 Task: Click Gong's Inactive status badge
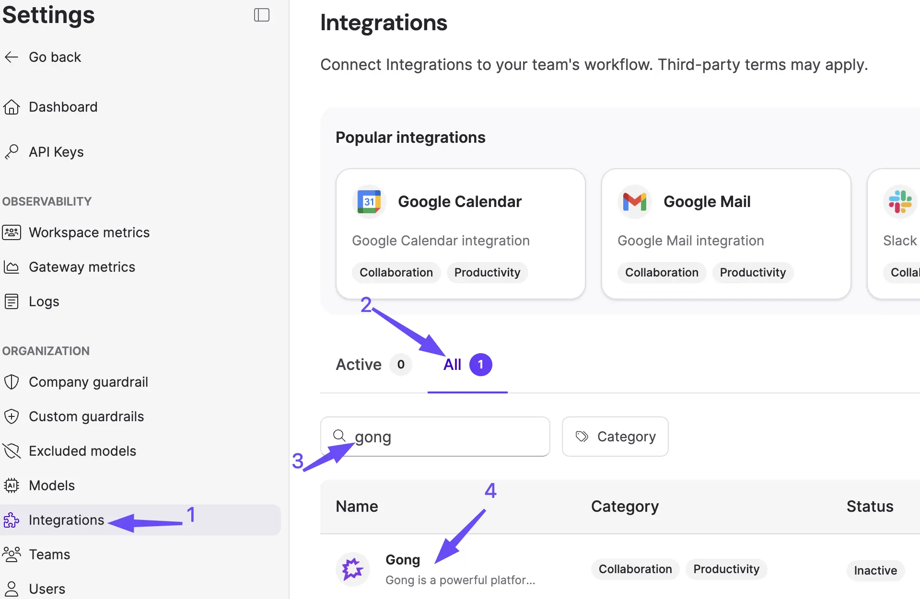(875, 570)
